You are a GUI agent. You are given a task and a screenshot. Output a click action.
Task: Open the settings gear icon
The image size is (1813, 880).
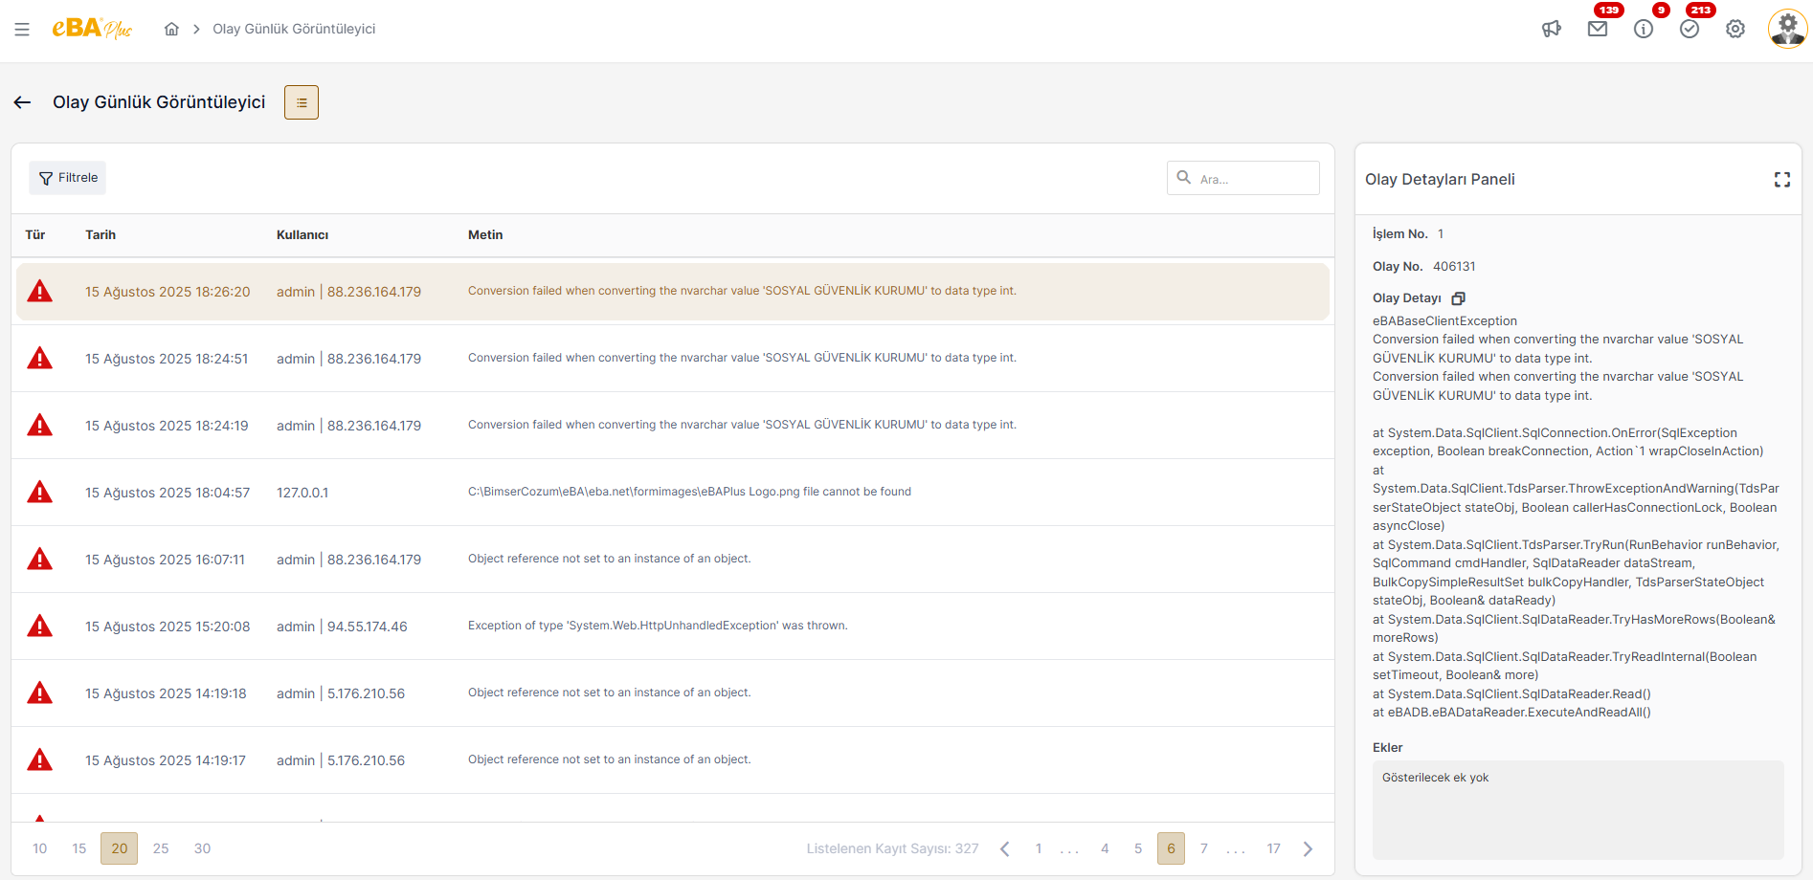coord(1735,29)
